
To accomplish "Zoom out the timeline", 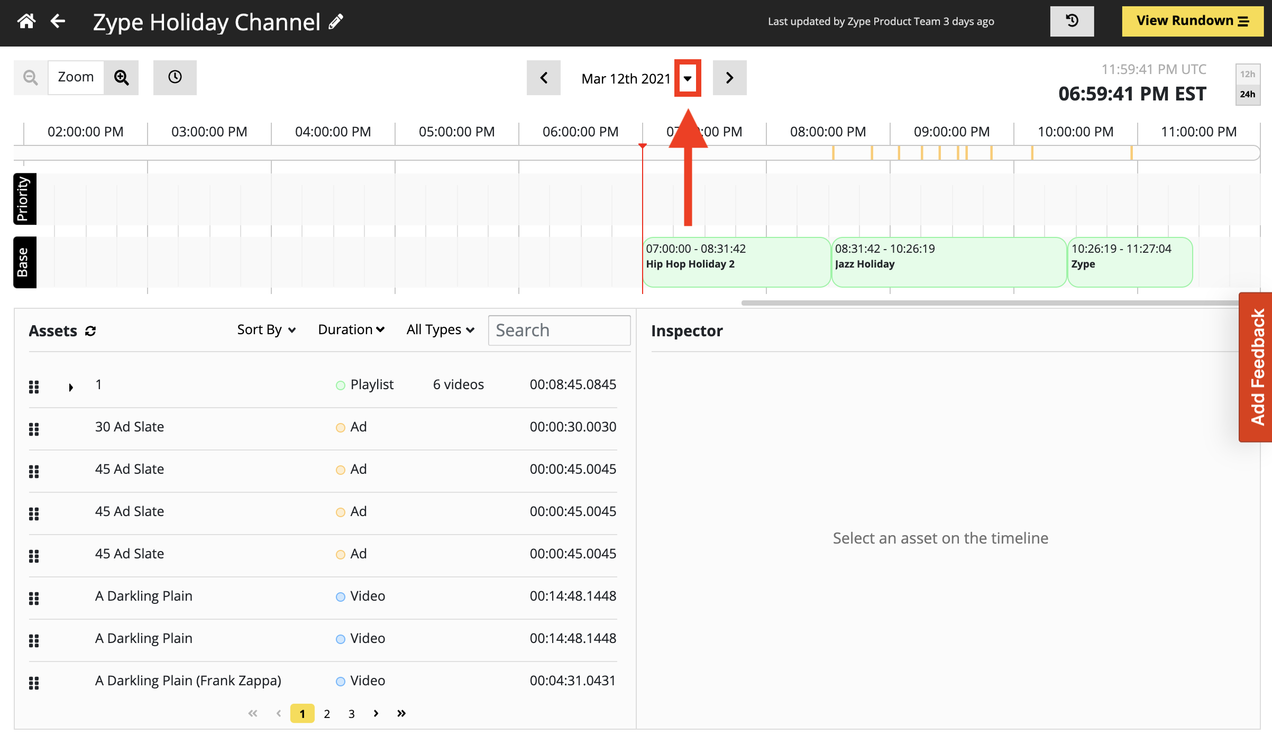I will (31, 78).
